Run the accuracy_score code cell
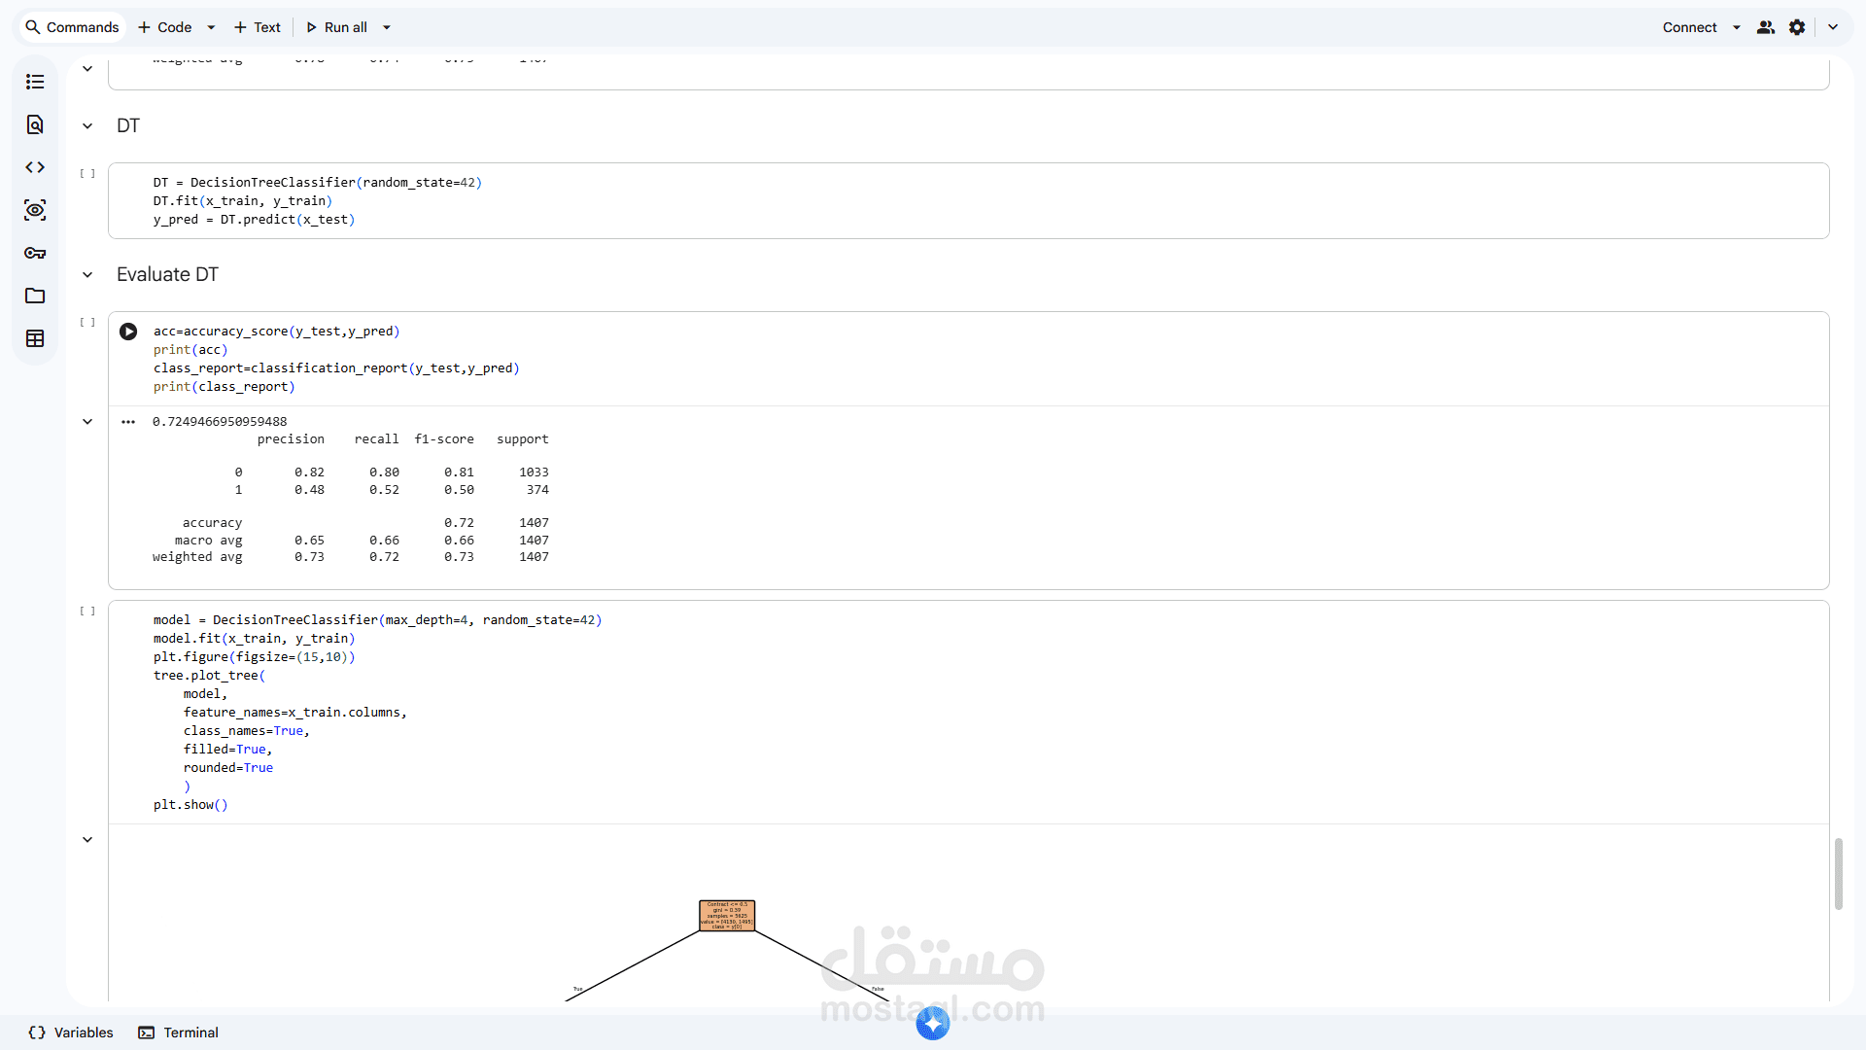The height and width of the screenshot is (1050, 1866). tap(128, 332)
